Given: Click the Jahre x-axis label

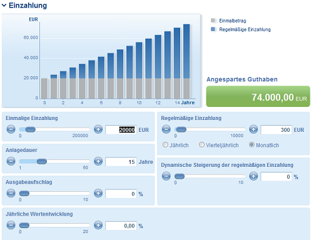Looking at the screenshot, I should 188,102.
